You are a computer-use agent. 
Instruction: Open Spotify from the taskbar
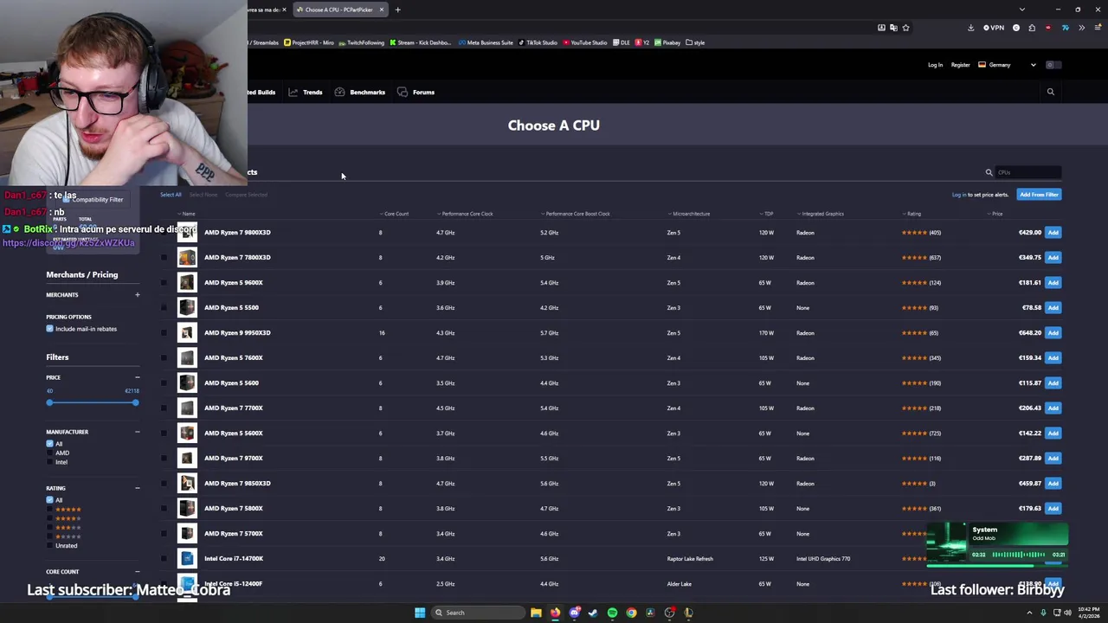(612, 613)
